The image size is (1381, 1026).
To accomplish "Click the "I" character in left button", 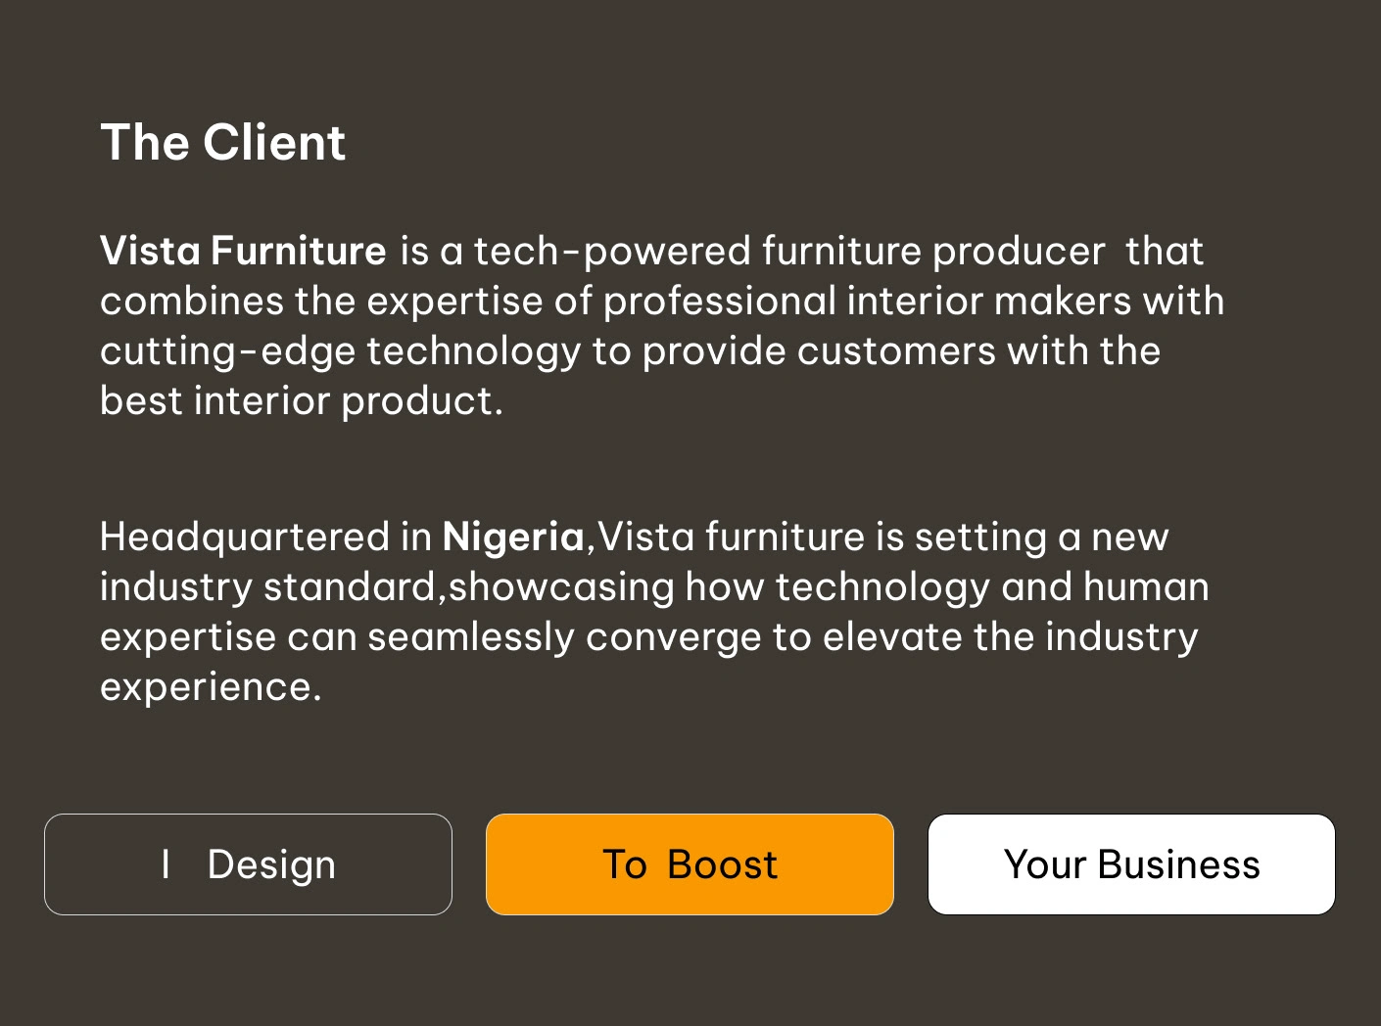I will (166, 864).
